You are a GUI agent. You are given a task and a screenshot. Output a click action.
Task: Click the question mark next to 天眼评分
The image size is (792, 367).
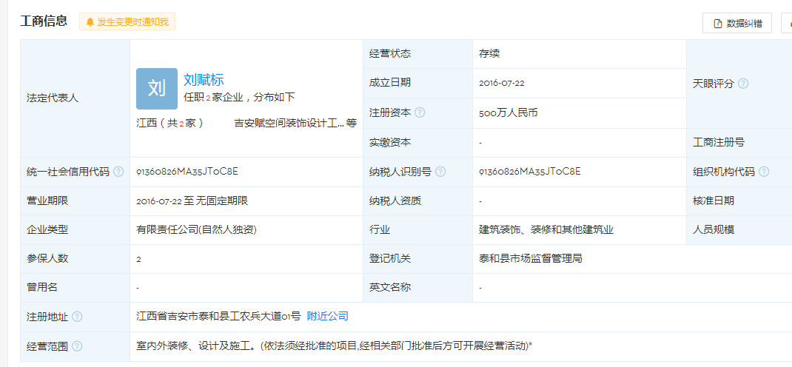pyautogui.click(x=743, y=84)
